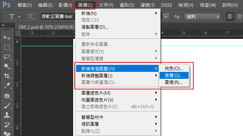Center align text button
Screen dimensions: 243x136
[x=240, y=16]
